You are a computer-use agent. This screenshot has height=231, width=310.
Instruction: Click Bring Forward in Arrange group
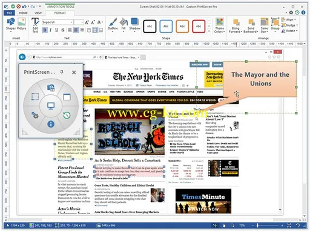pos(236,26)
